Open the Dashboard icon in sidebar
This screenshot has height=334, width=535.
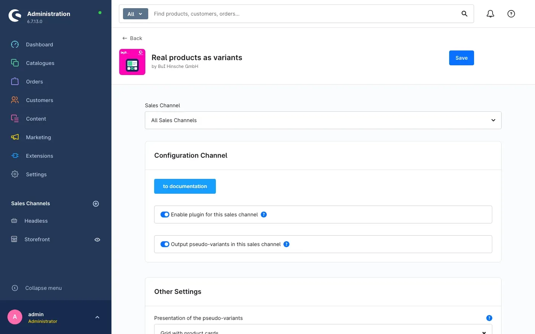[15, 45]
